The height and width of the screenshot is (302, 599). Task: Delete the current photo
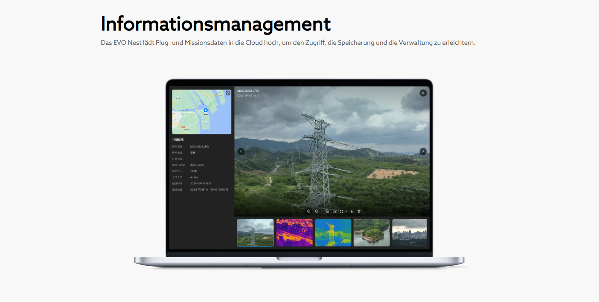click(x=359, y=211)
